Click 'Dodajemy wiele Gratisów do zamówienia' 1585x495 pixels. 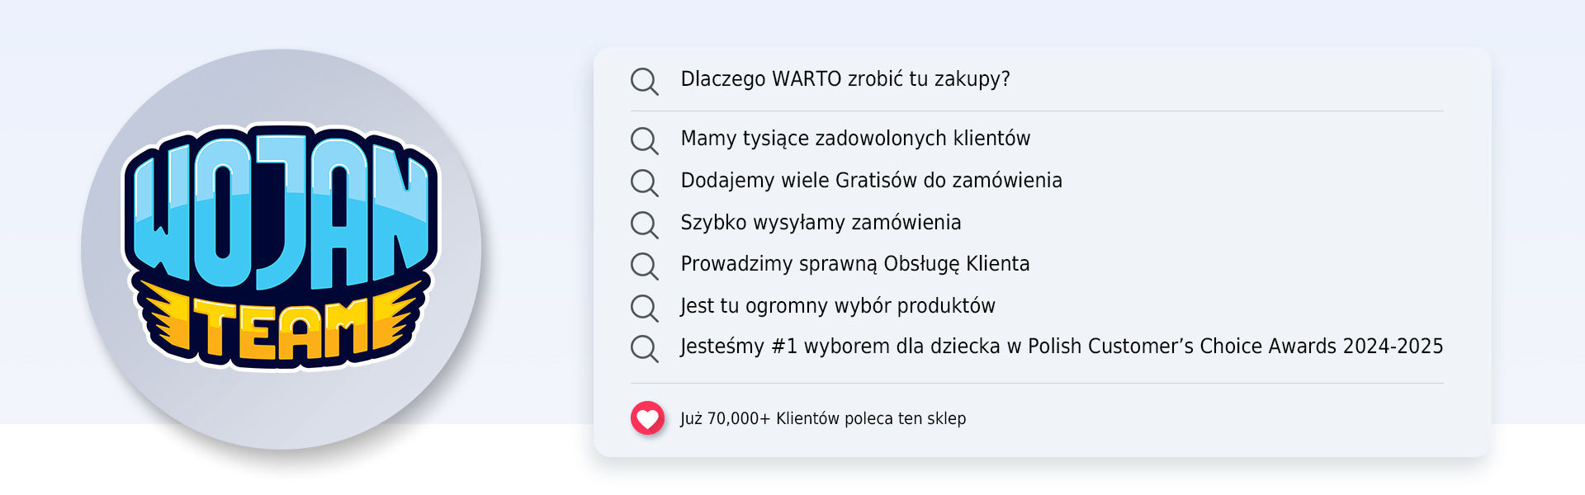pos(871,181)
